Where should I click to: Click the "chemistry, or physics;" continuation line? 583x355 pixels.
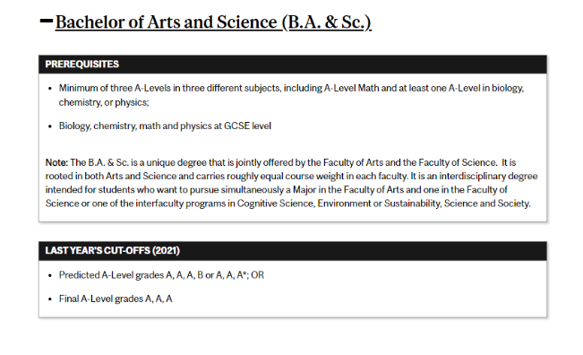click(x=104, y=102)
